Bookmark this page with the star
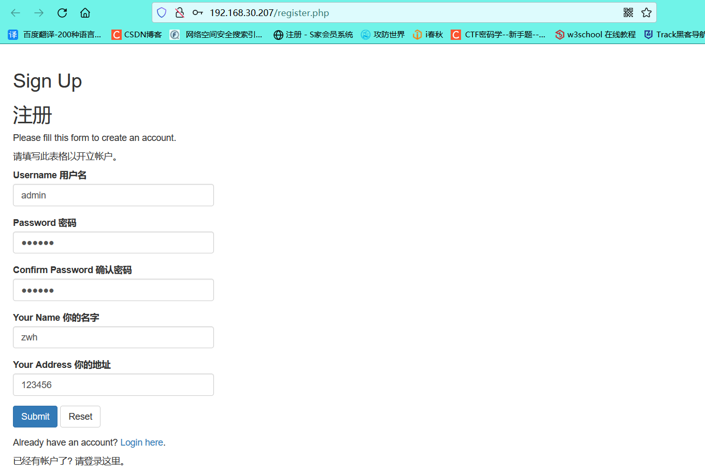 (x=646, y=12)
